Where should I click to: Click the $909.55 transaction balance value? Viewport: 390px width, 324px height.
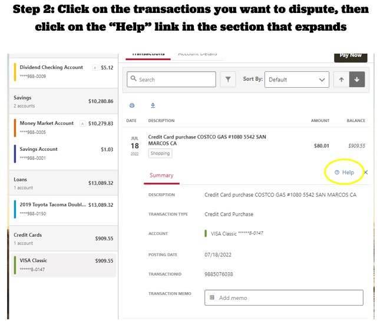click(356, 146)
